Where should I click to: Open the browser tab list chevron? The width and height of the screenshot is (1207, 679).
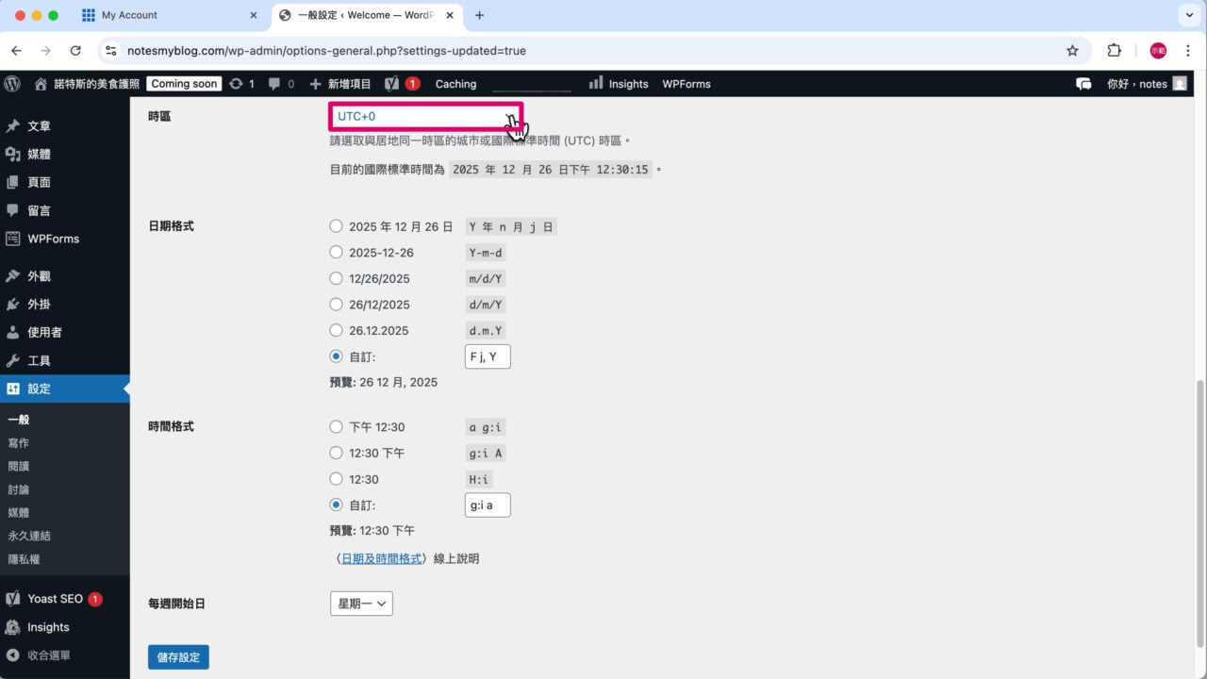1187,15
